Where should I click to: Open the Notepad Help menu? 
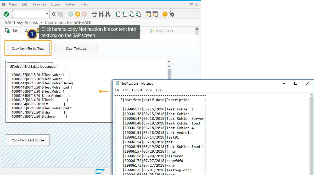point(159,90)
